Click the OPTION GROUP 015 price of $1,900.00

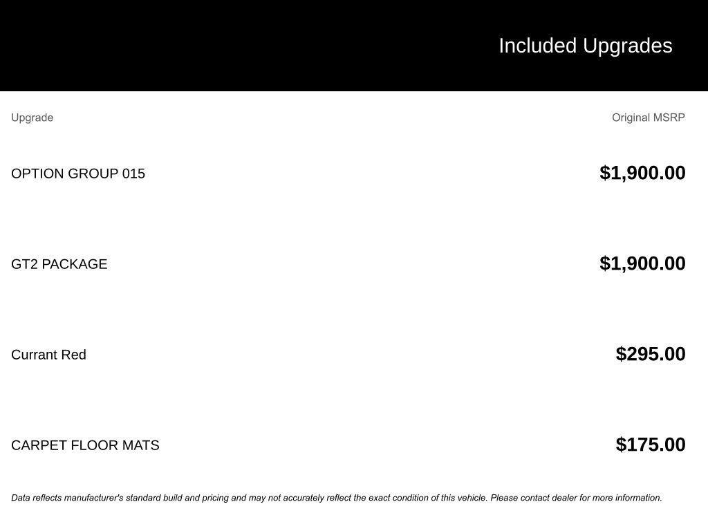(642, 173)
